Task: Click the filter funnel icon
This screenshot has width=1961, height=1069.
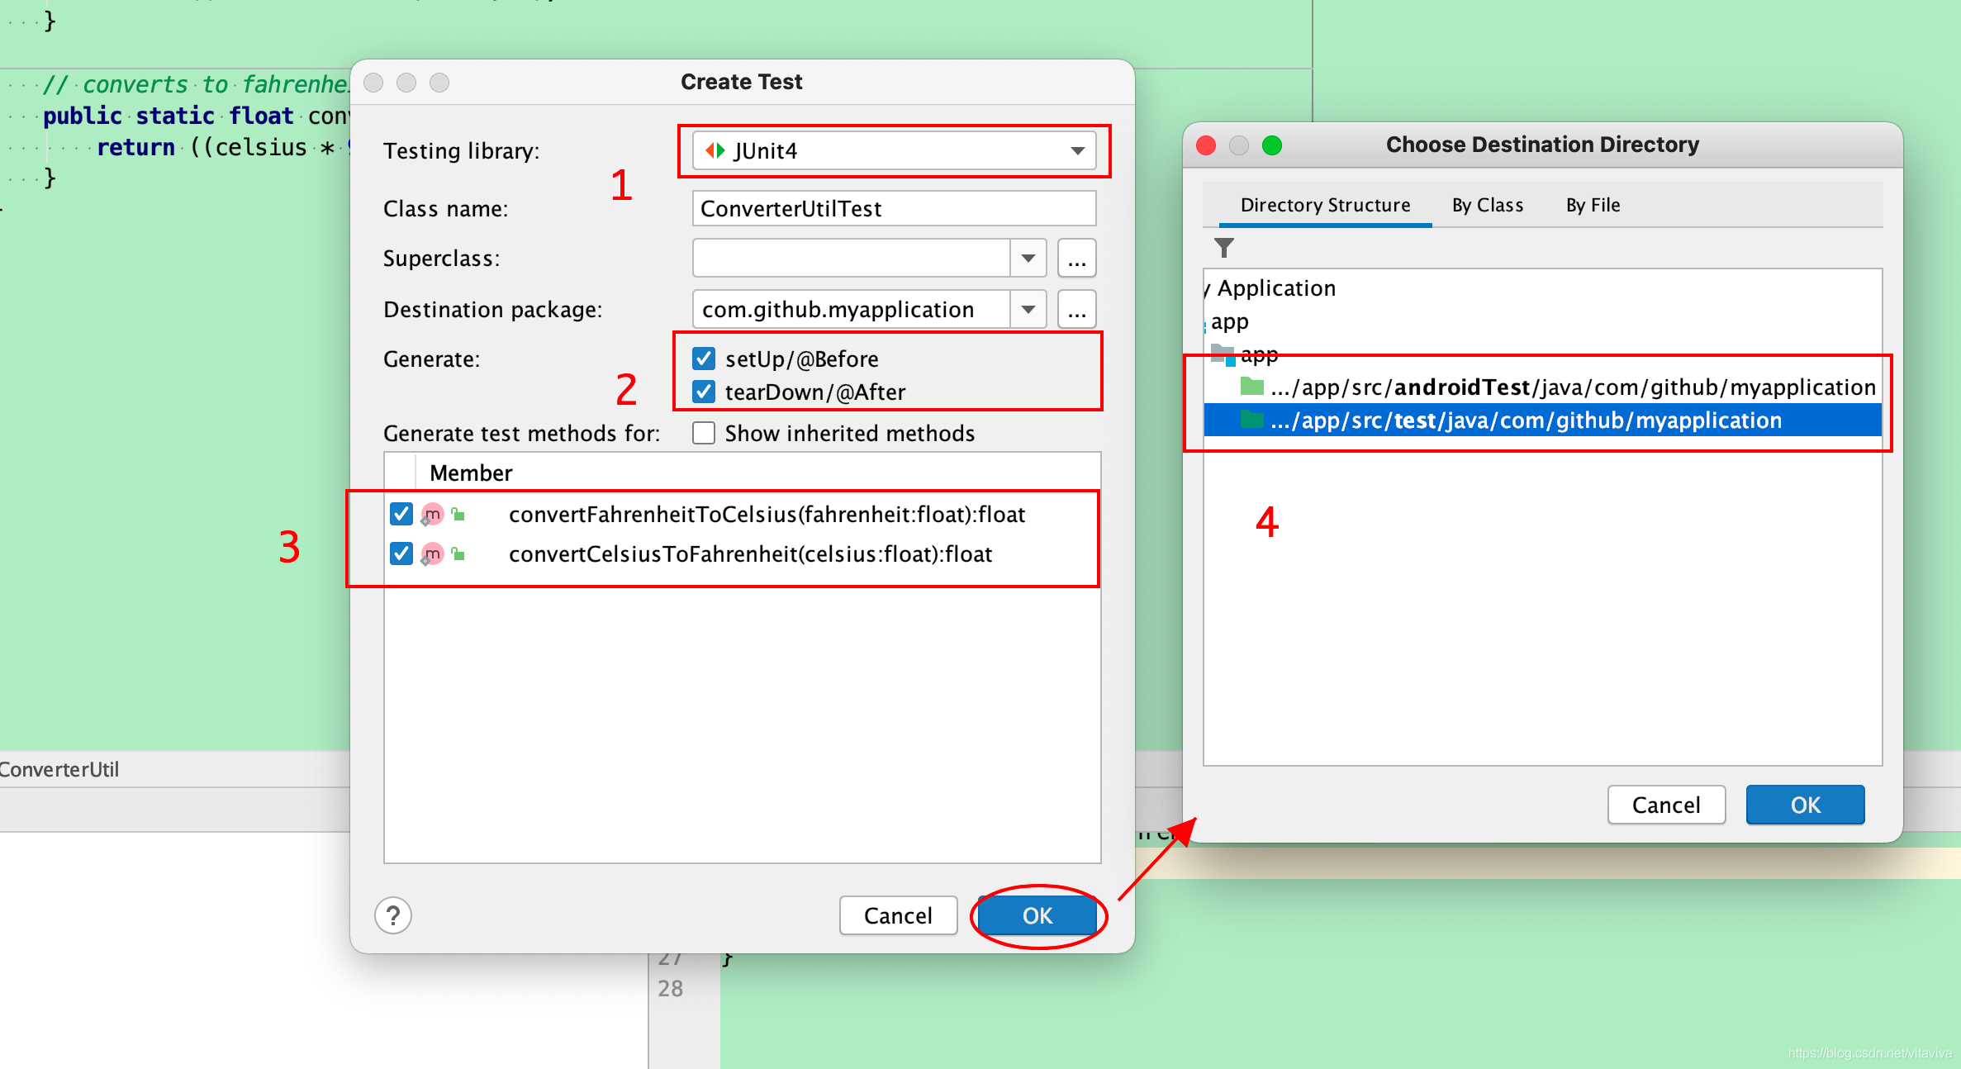Action: [1224, 248]
